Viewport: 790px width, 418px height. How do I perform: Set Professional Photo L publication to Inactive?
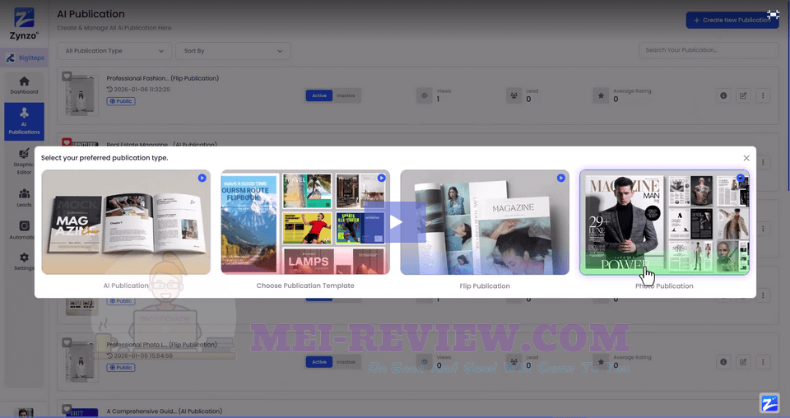pyautogui.click(x=346, y=362)
